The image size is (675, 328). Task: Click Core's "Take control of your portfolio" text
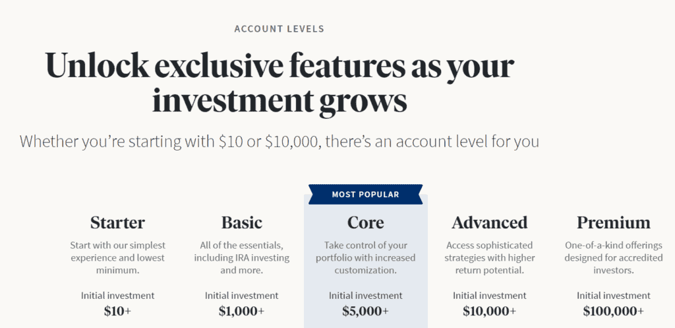click(x=365, y=257)
